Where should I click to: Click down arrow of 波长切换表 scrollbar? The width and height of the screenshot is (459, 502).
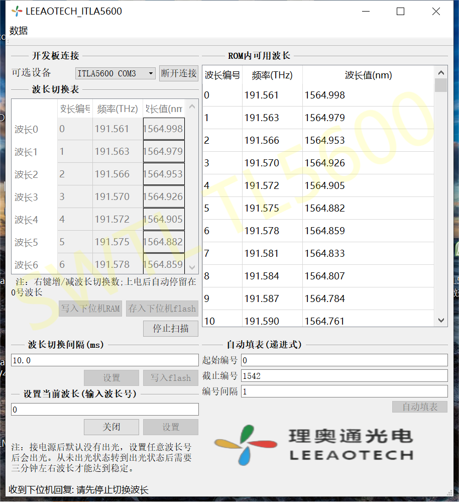[192, 268]
